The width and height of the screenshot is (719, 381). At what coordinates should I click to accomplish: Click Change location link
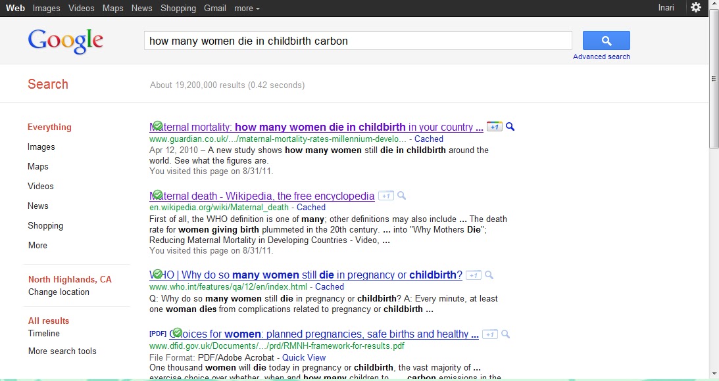click(x=59, y=292)
